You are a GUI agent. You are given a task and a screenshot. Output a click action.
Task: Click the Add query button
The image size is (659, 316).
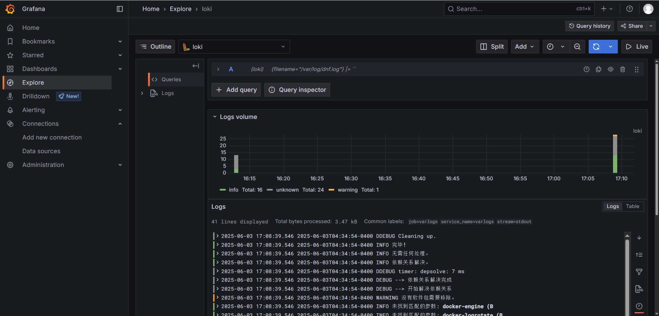236,90
